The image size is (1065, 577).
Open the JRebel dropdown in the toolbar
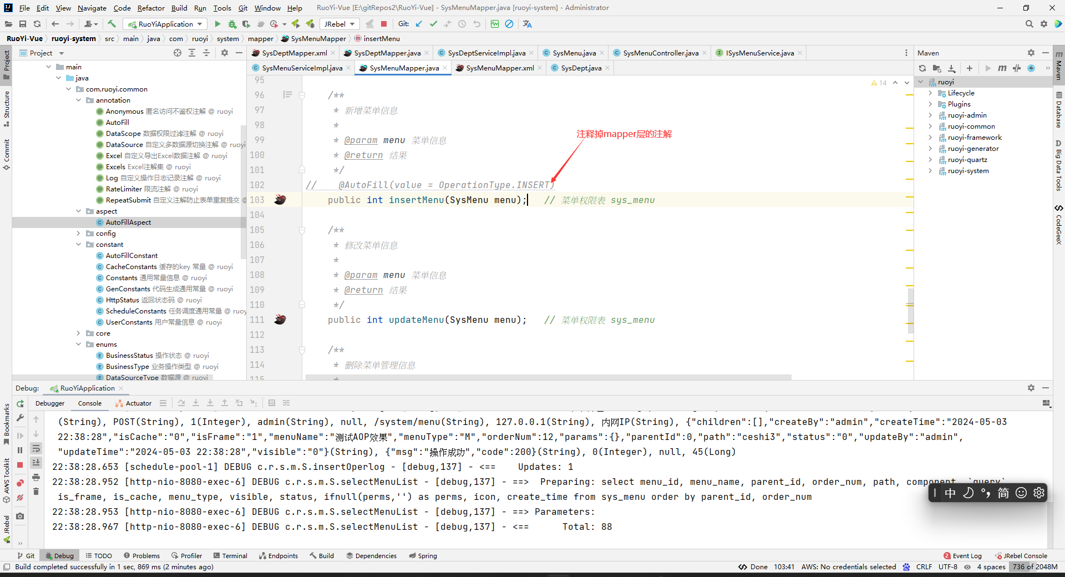pyautogui.click(x=339, y=24)
